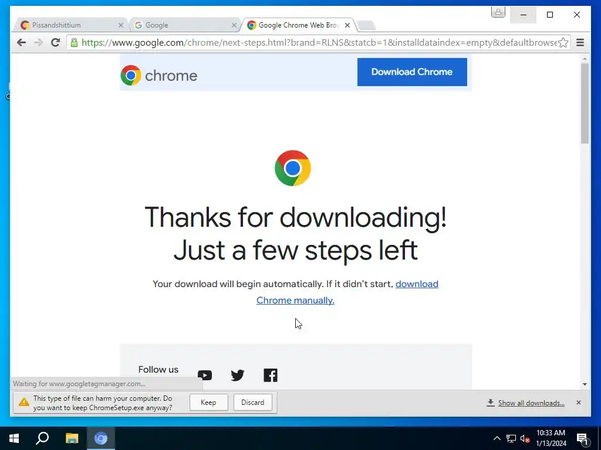Click the Download Chrome button
Viewport: 601px width, 450px height.
click(412, 72)
